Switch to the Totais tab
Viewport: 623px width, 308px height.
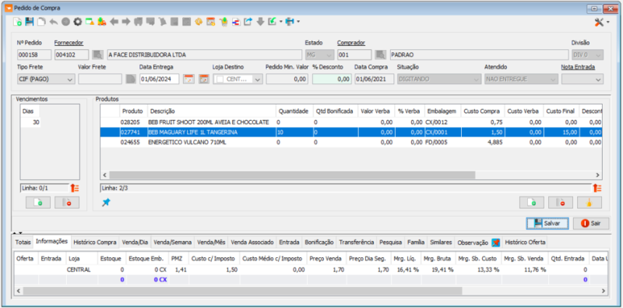(23, 243)
